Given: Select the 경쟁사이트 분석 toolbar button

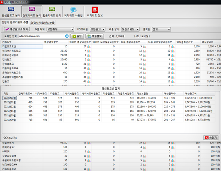Looking at the screenshot, I should click(x=32, y=12).
